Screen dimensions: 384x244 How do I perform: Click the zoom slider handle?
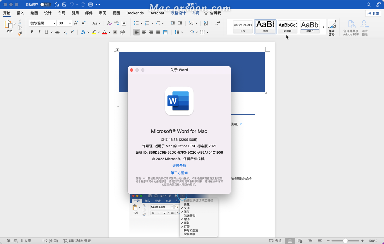(345, 241)
